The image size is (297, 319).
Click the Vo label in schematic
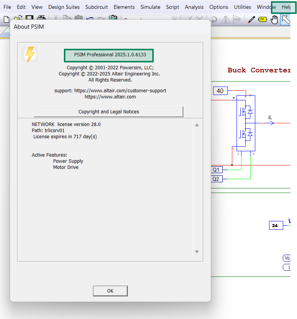(x=287, y=258)
